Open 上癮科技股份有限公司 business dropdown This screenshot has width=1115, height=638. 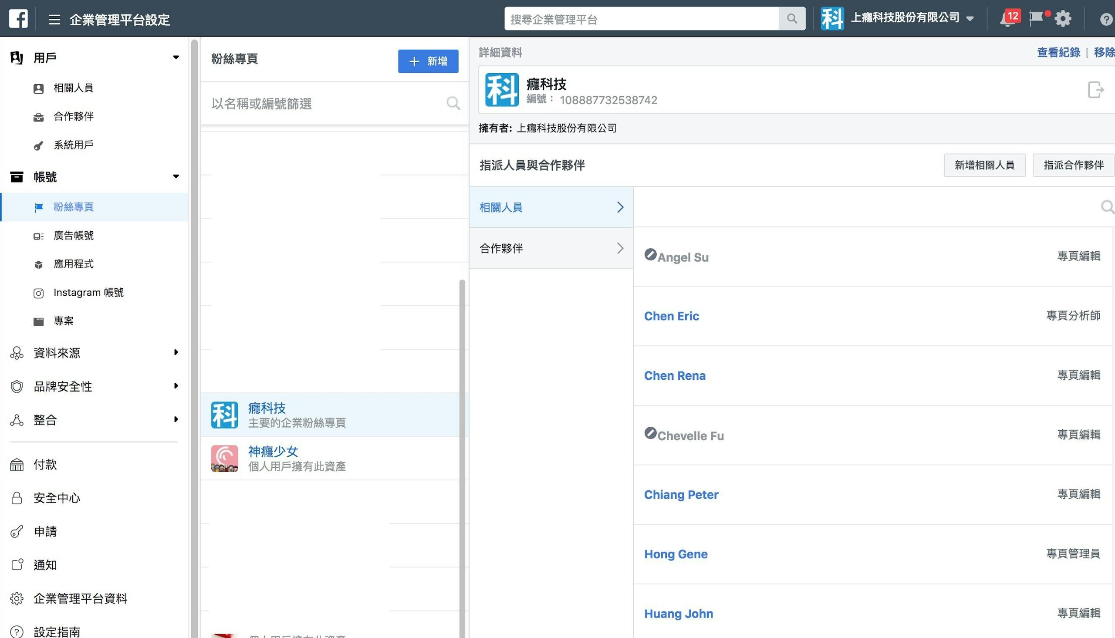905,18
